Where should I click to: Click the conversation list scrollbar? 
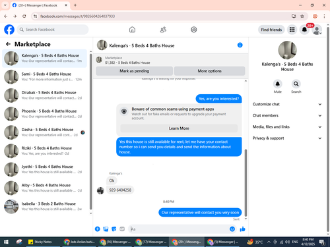[90, 131]
